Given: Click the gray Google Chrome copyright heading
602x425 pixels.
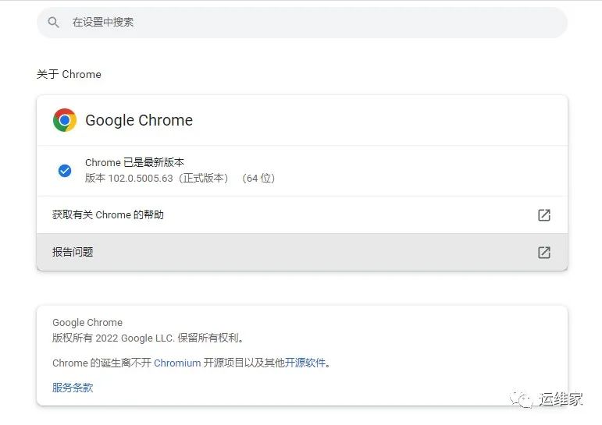Looking at the screenshot, I should (87, 323).
